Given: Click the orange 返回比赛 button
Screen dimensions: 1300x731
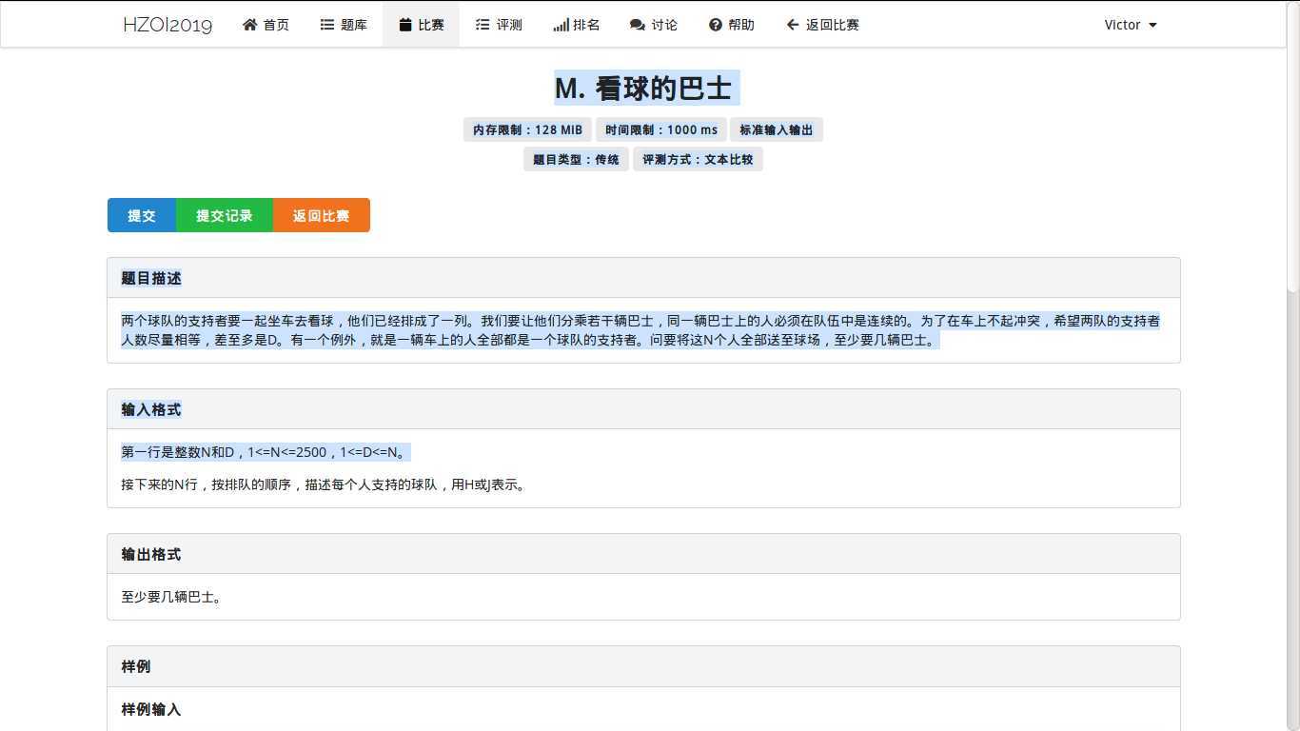Looking at the screenshot, I should point(322,215).
